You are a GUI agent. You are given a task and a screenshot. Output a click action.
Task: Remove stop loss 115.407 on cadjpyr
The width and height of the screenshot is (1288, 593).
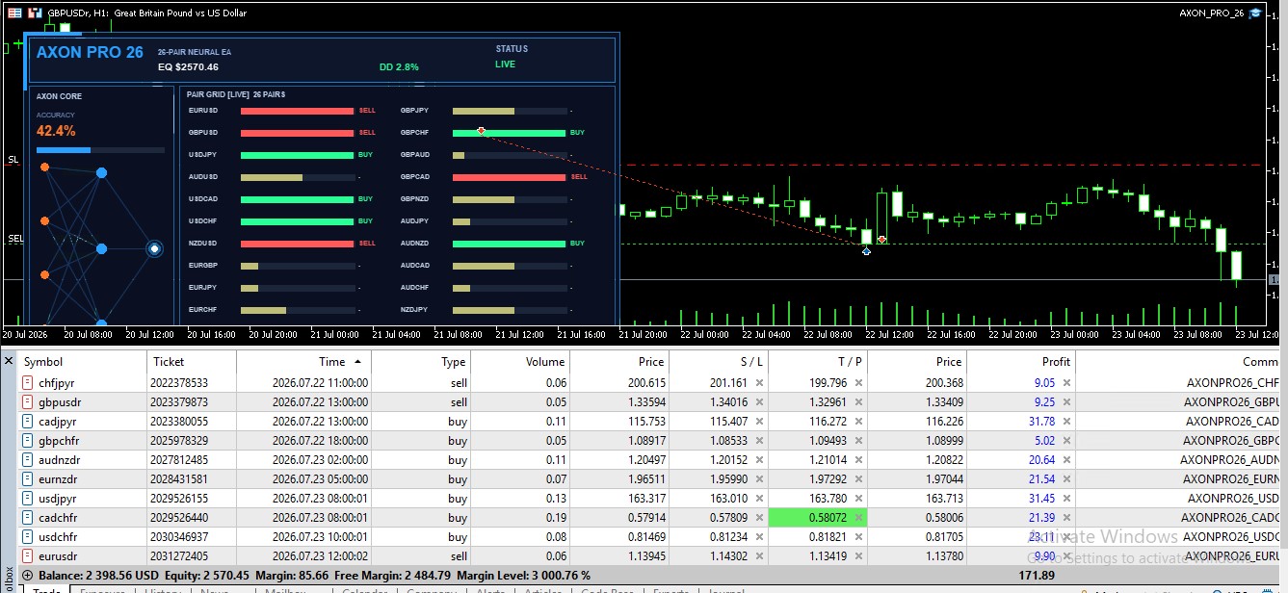pos(759,422)
